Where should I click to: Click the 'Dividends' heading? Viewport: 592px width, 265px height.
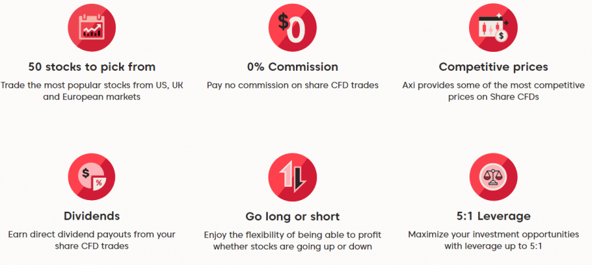pos(91,216)
